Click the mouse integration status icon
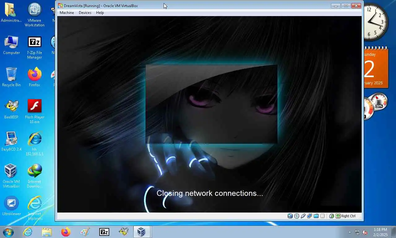Image resolution: width=396 pixels, height=238 pixels. 332,216
